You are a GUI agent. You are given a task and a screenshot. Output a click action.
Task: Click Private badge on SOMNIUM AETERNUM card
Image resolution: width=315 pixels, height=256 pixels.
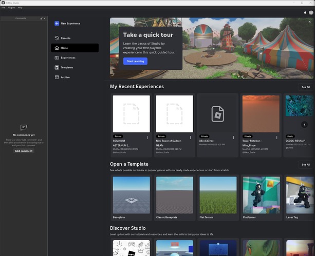tap(118, 136)
